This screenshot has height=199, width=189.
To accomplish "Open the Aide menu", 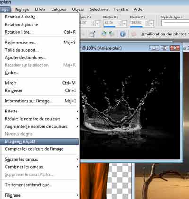I will 138,9.
